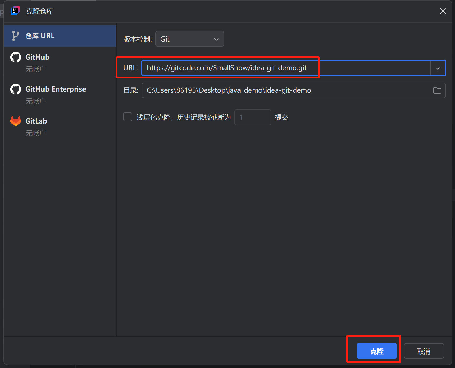Select the GitHub Enterprise icon
Image resolution: width=455 pixels, height=368 pixels.
pos(15,89)
